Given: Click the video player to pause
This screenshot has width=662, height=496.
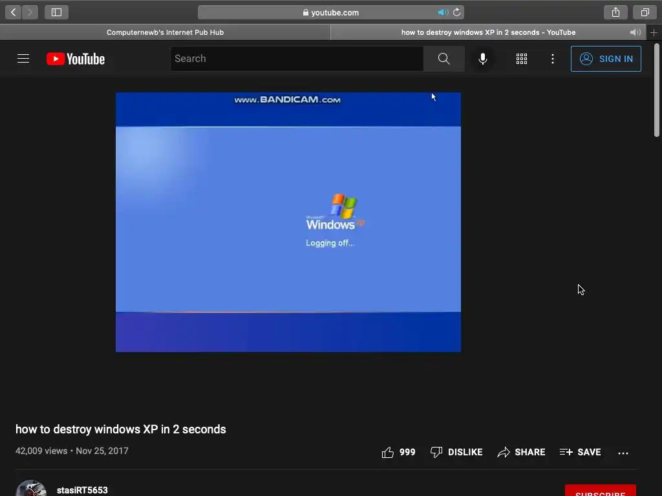Looking at the screenshot, I should (288, 222).
